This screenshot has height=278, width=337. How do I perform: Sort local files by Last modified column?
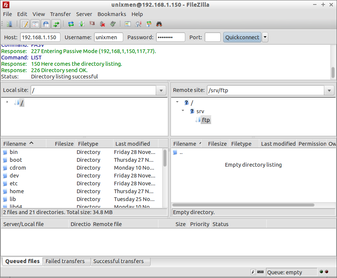[x=136, y=143]
